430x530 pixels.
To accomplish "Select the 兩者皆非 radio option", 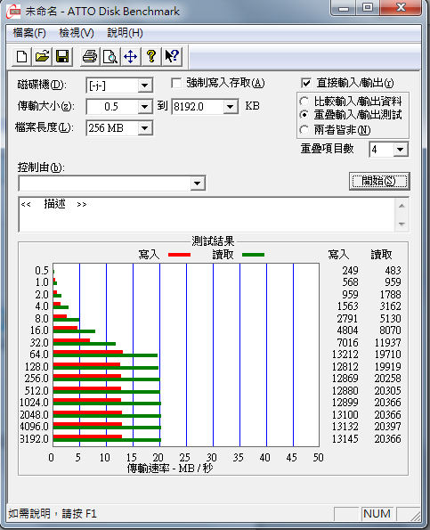I will [304, 130].
